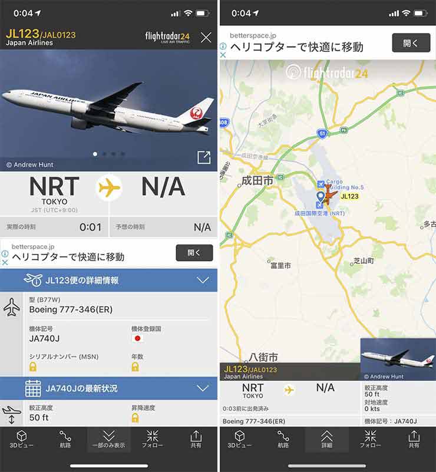Tap locked vertical speed (昇降速度) padlock

point(135,418)
